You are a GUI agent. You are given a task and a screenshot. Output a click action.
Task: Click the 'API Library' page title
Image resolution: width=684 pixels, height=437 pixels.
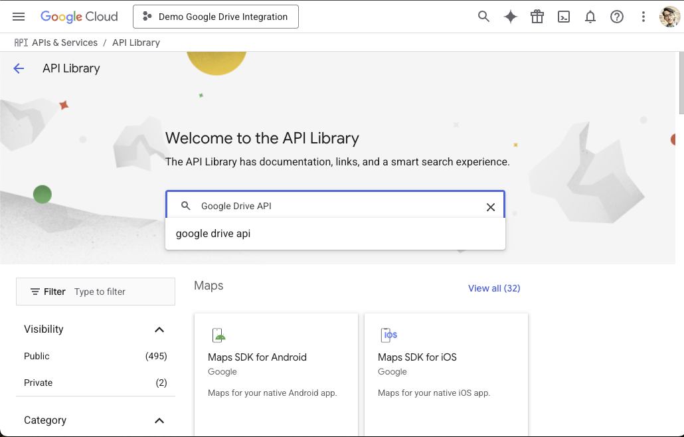point(71,68)
